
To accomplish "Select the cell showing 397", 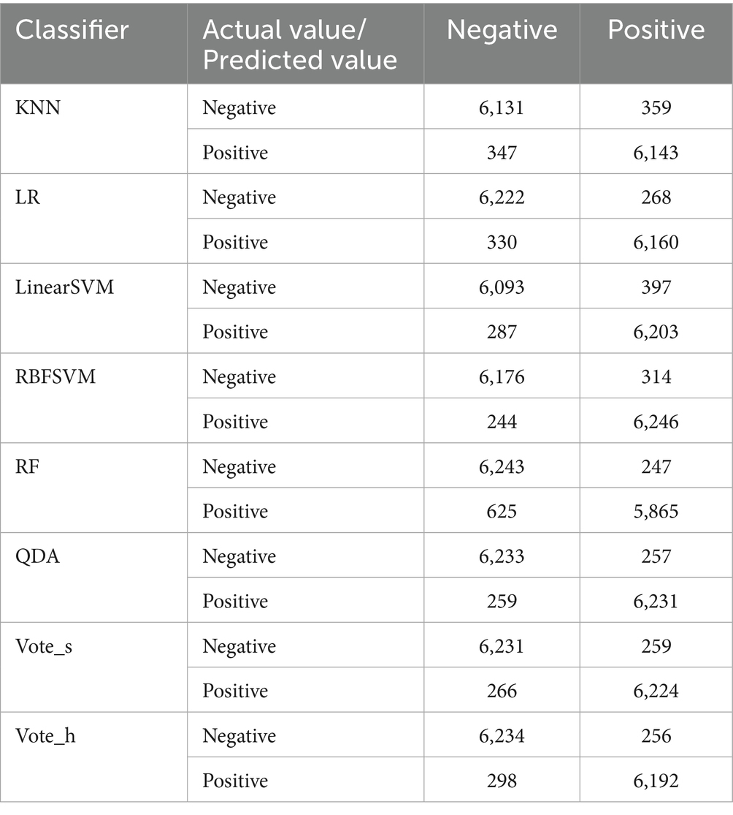I will coord(656,287).
